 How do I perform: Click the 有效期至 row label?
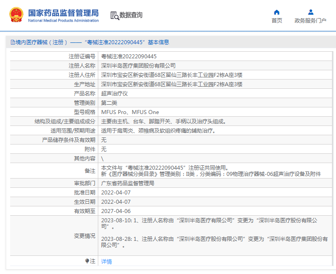[85, 211]
